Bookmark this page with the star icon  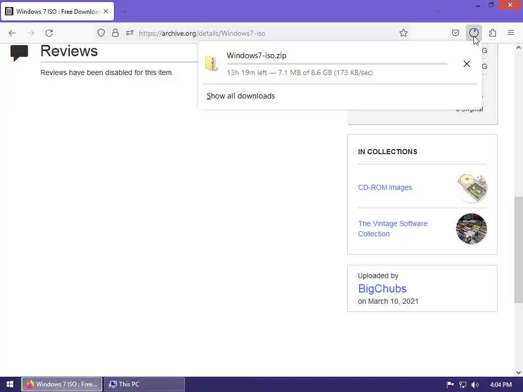403,33
